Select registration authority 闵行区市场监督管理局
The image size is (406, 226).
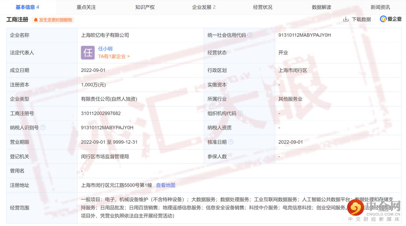[x=105, y=157]
